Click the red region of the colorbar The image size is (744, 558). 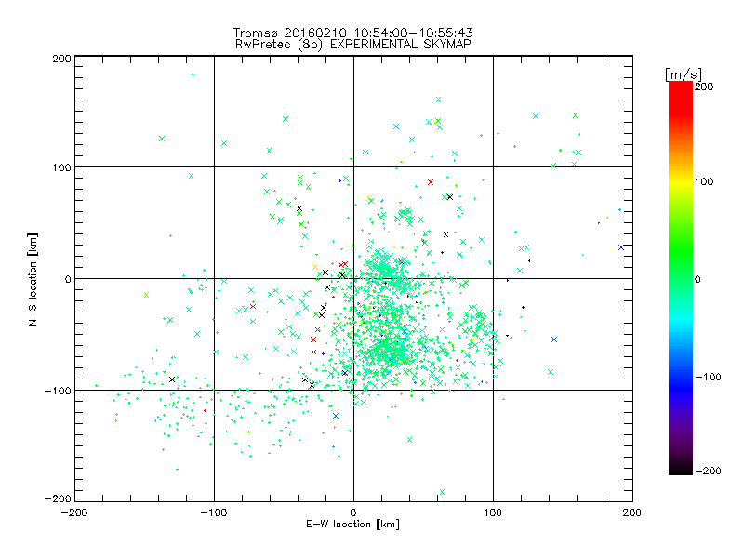coord(681,98)
